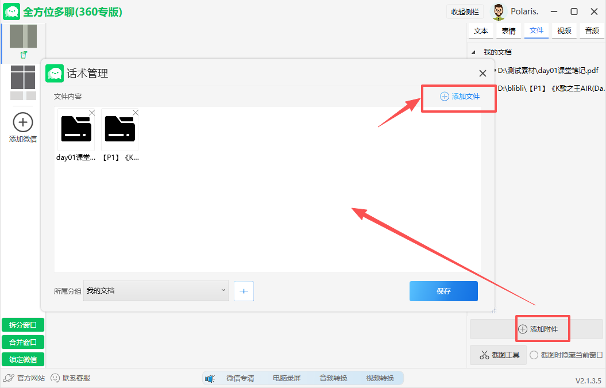Click the Polaris user avatar
The image size is (606, 388).
[499, 12]
